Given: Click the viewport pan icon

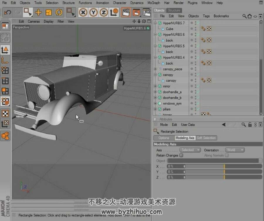Looking at the screenshot, I should [x=134, y=21].
